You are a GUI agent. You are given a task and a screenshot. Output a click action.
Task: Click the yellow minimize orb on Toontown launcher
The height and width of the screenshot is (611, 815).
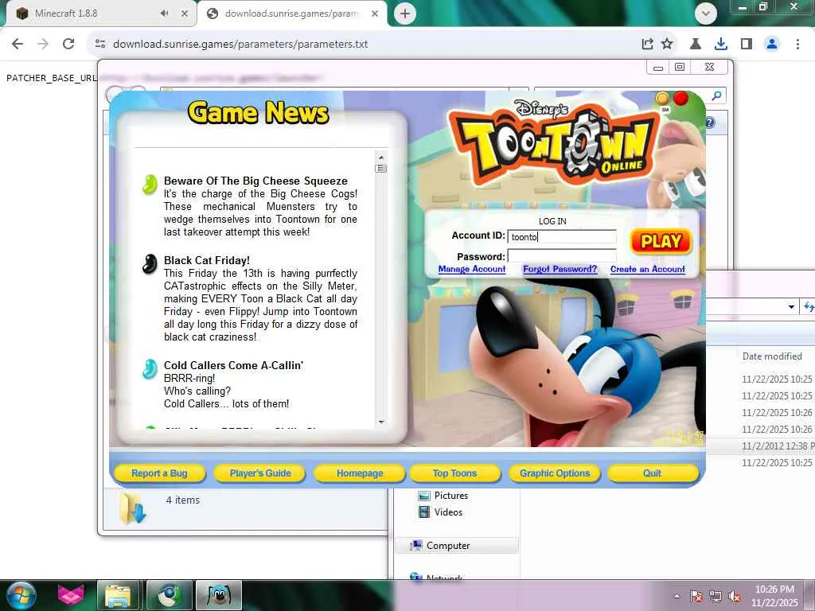tap(662, 98)
